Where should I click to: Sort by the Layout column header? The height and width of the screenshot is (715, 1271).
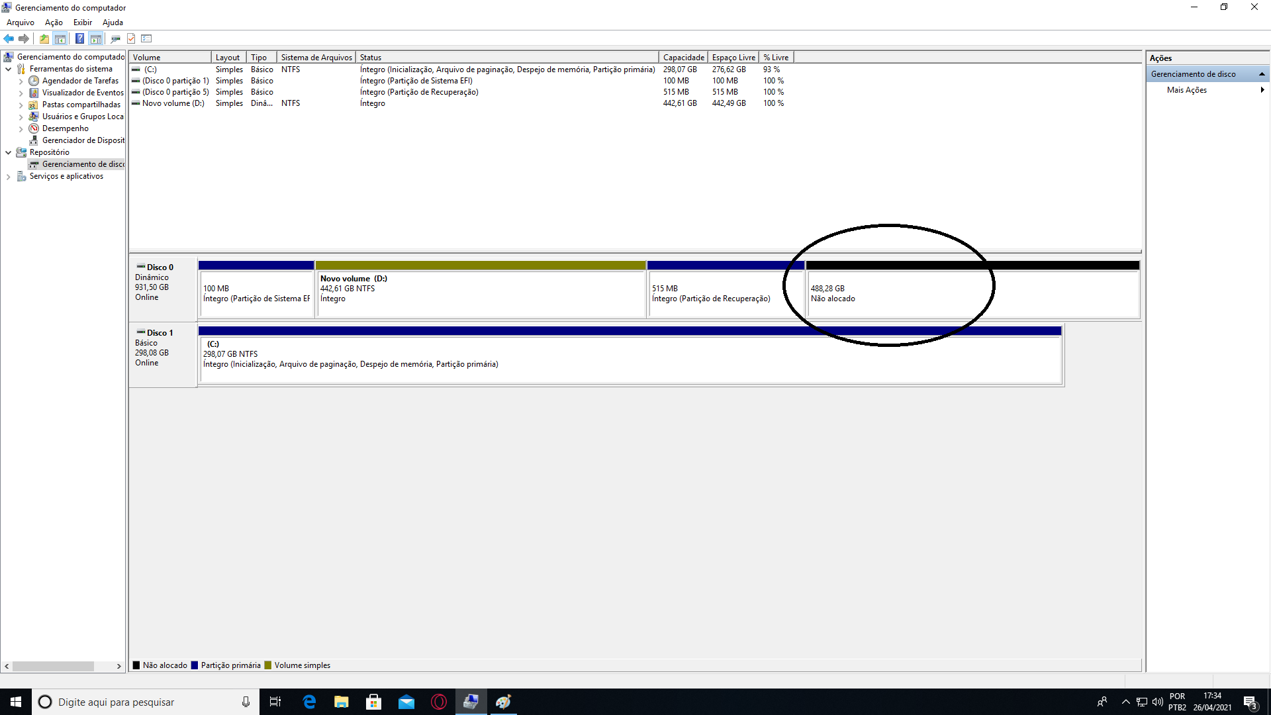pyautogui.click(x=229, y=58)
